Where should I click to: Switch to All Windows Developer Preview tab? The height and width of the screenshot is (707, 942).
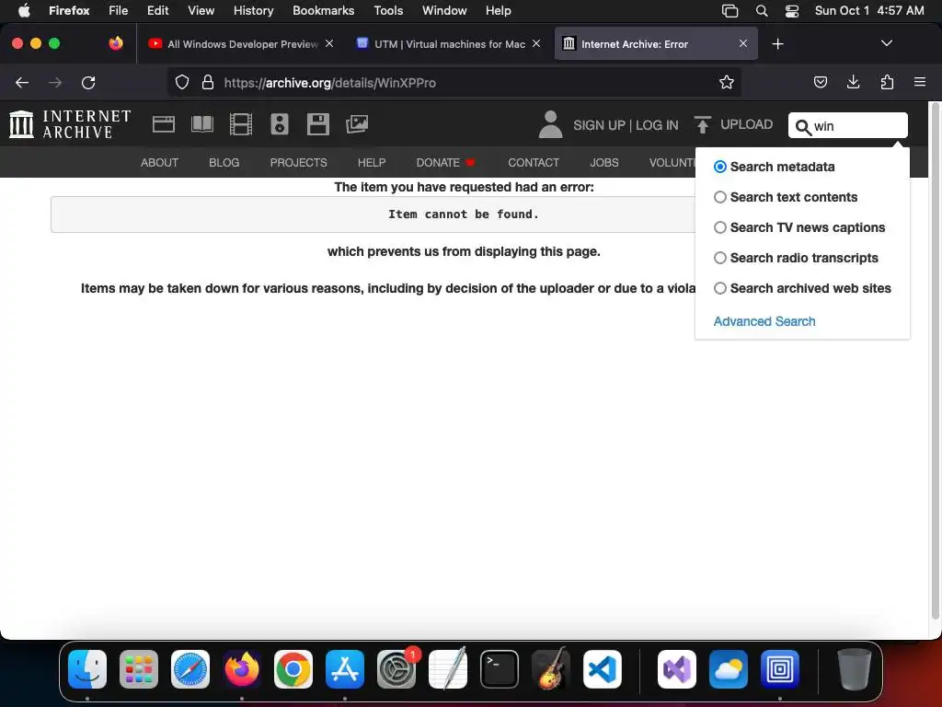[241, 44]
